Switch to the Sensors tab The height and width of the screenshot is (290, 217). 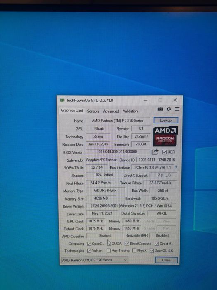(x=93, y=111)
